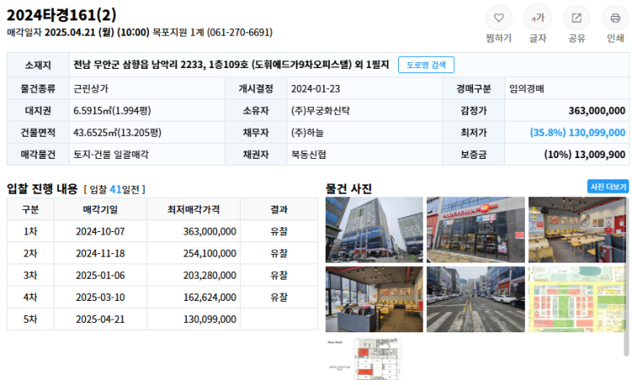Click the 임의경매 auction type value
Image resolution: width=632 pixels, height=385 pixels.
[527, 88]
